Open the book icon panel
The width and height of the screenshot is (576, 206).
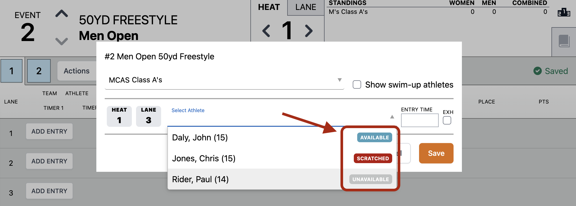click(564, 41)
